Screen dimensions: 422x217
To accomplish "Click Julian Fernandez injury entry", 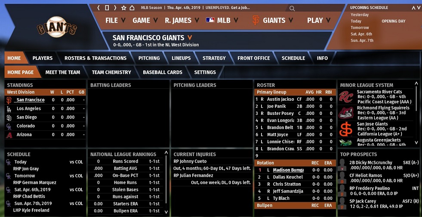I will click(x=193, y=175).
